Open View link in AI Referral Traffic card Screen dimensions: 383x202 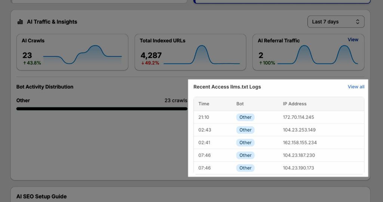pyautogui.click(x=353, y=40)
